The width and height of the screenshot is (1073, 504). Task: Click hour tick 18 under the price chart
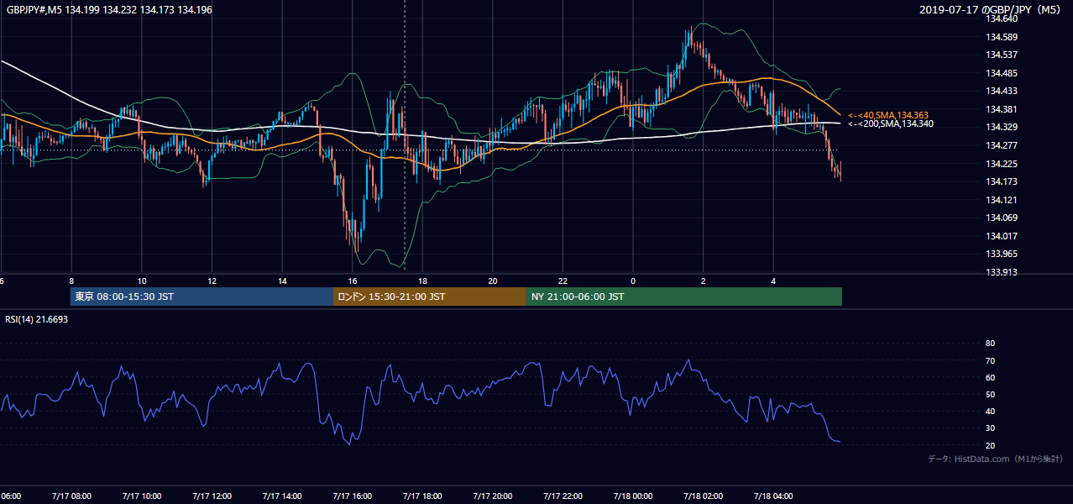pyautogui.click(x=423, y=281)
